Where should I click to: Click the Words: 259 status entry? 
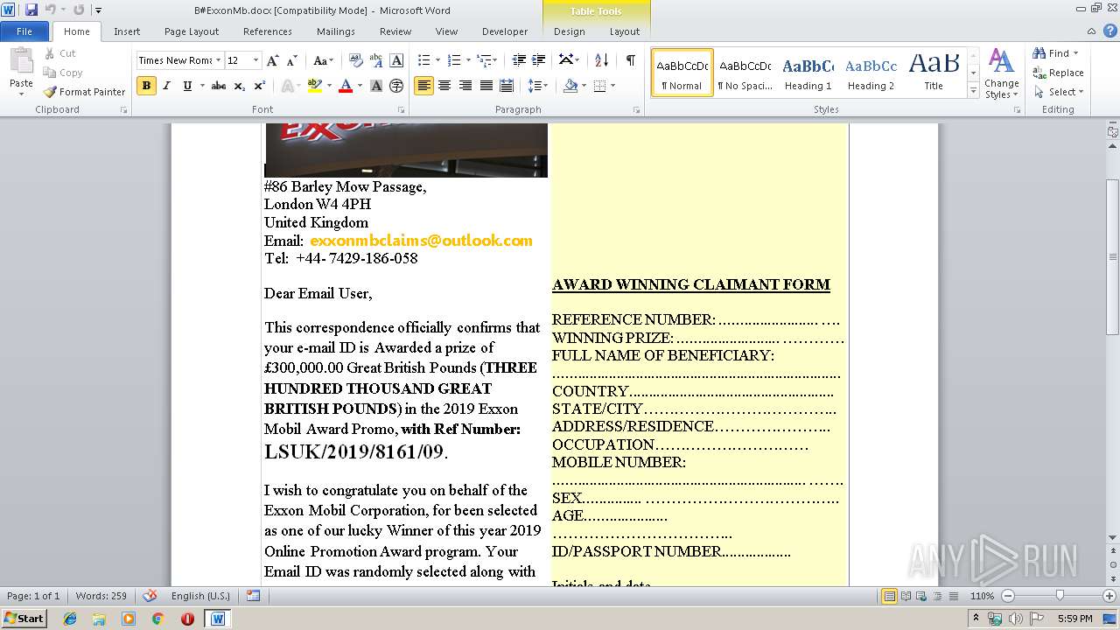[101, 596]
